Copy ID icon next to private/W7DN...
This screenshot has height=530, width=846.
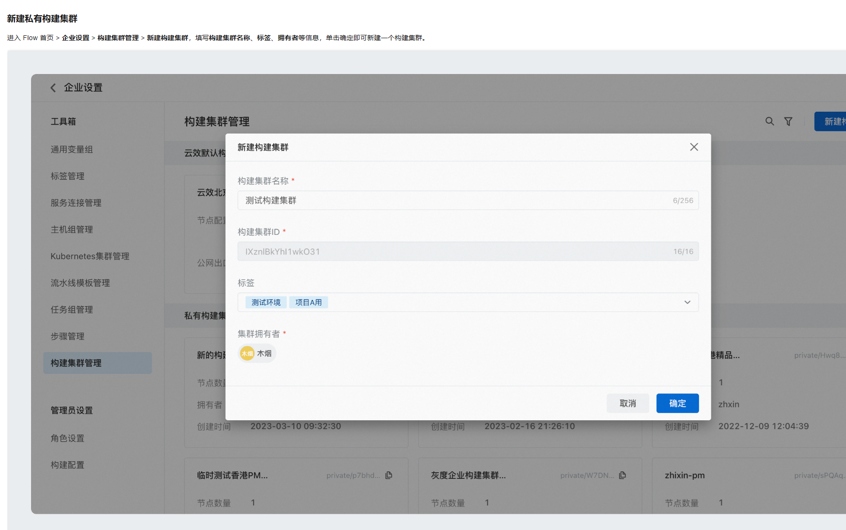pyautogui.click(x=622, y=475)
